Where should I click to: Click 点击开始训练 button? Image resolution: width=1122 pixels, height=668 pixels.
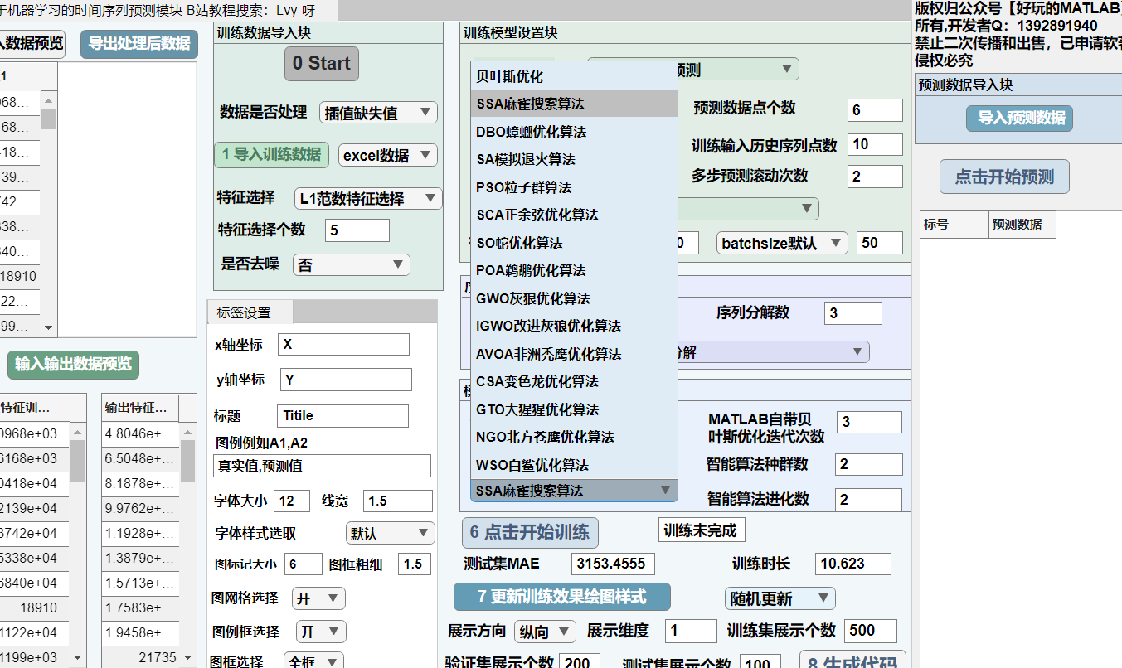(x=529, y=532)
